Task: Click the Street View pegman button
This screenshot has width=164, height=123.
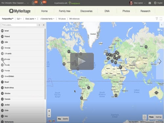Action: pos(145,117)
